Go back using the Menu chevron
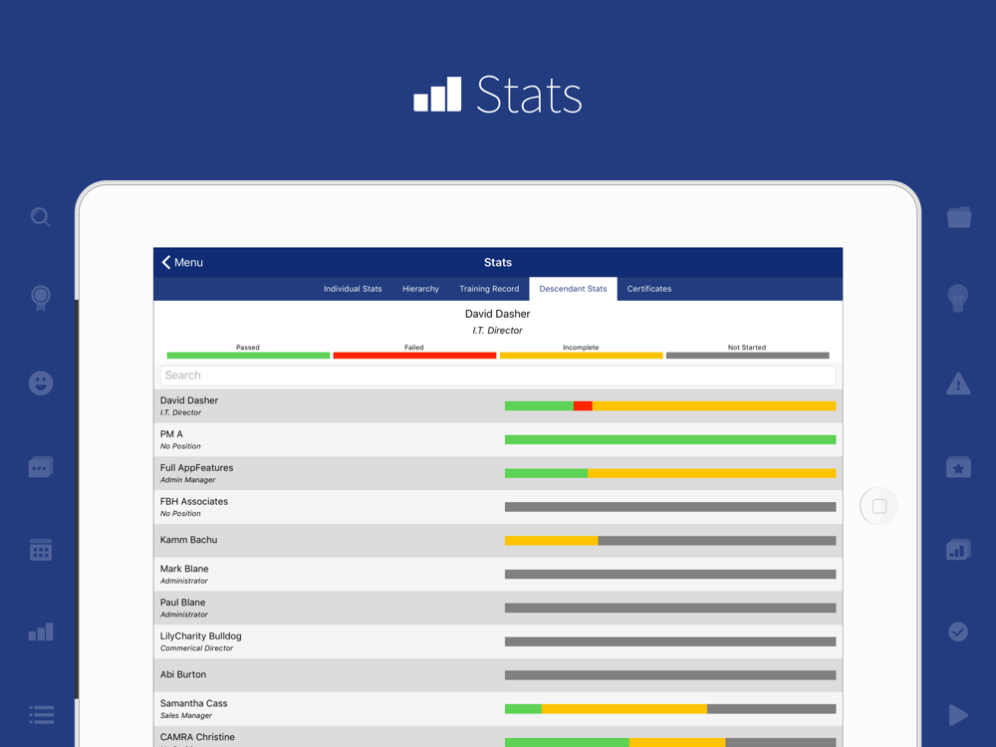This screenshot has width=996, height=747. coord(182,262)
